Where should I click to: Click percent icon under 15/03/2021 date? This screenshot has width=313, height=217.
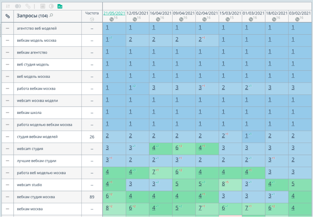coord(227,19)
